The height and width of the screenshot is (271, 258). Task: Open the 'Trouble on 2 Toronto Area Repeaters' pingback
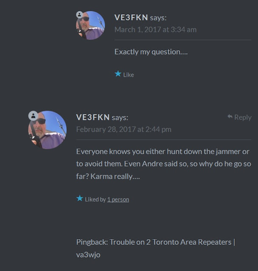click(x=171, y=242)
